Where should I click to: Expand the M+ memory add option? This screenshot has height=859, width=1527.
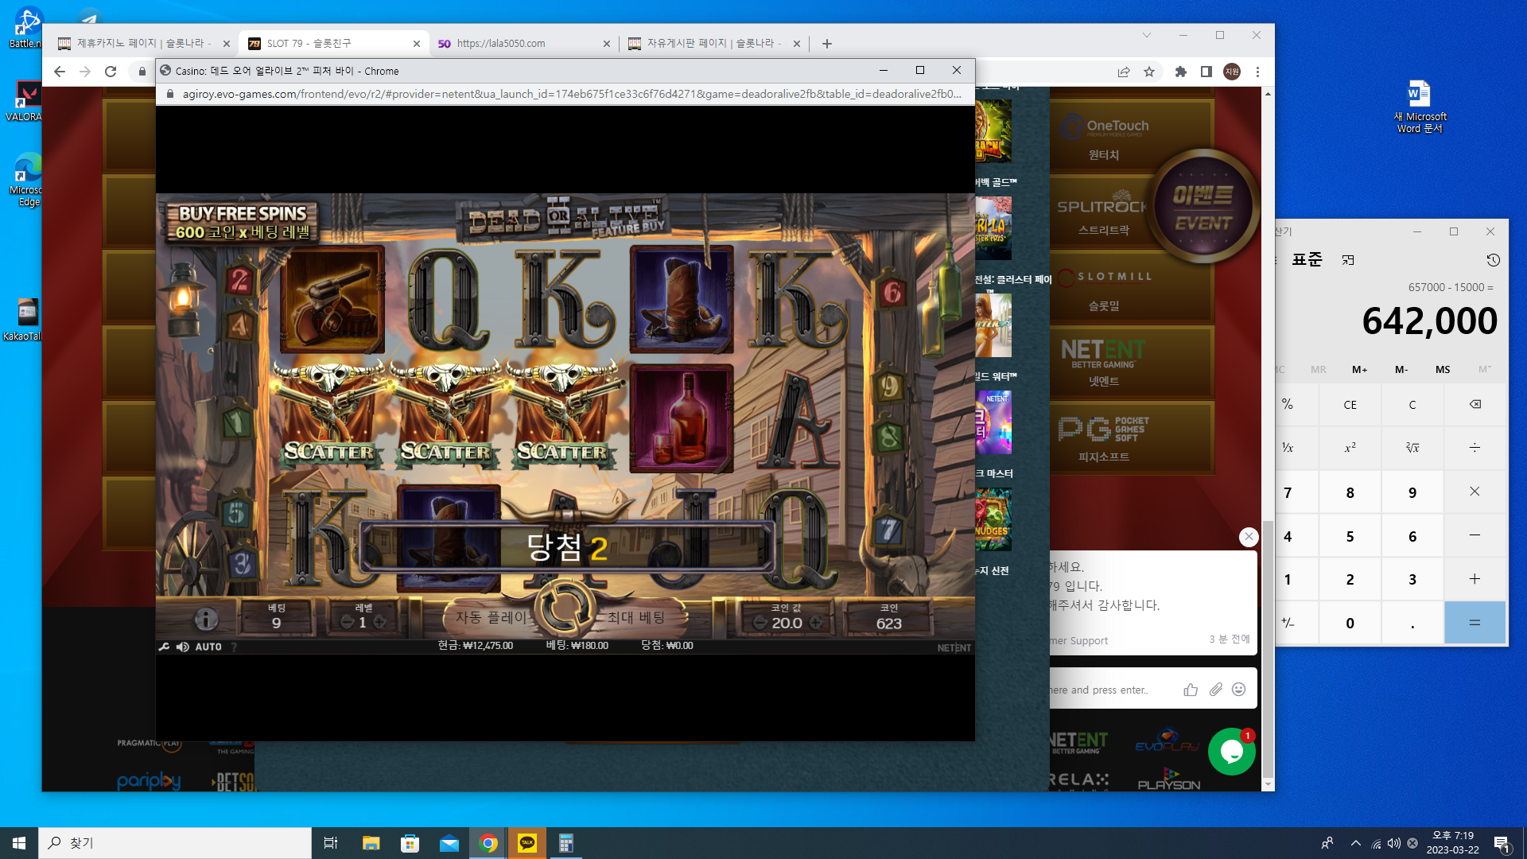coord(1359,369)
